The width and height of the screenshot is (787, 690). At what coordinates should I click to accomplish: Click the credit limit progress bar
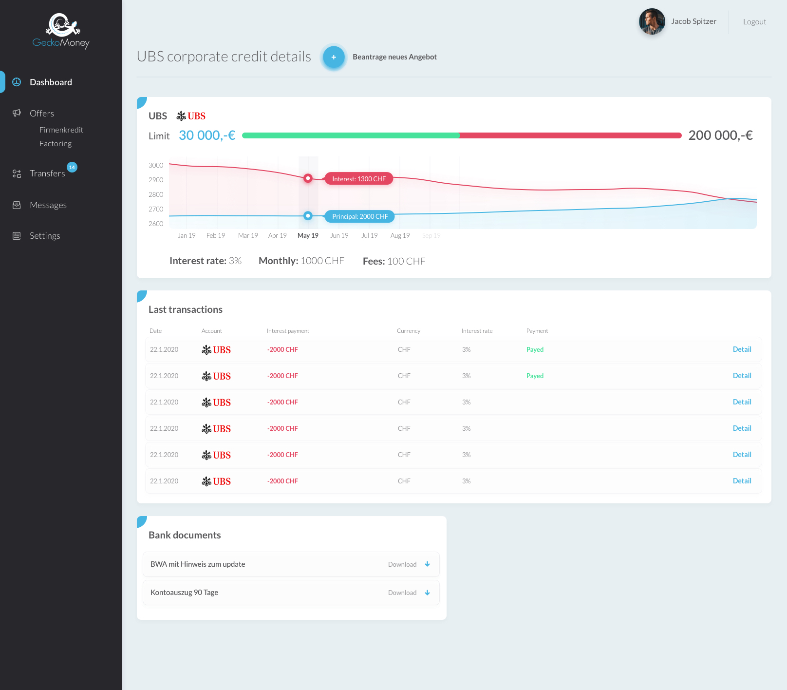coord(462,135)
